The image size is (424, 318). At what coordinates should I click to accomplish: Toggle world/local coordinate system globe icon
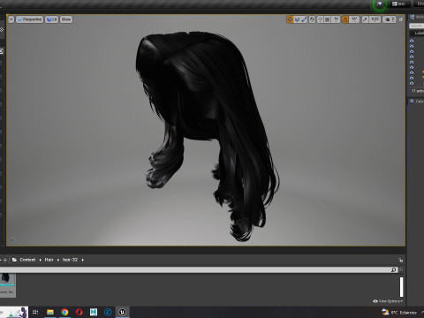(x=312, y=19)
